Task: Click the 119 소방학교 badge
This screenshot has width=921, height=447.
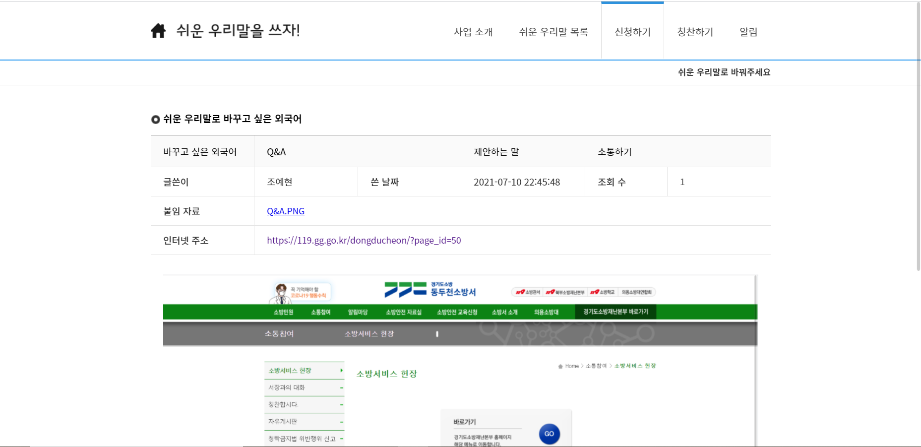Action: (x=602, y=292)
